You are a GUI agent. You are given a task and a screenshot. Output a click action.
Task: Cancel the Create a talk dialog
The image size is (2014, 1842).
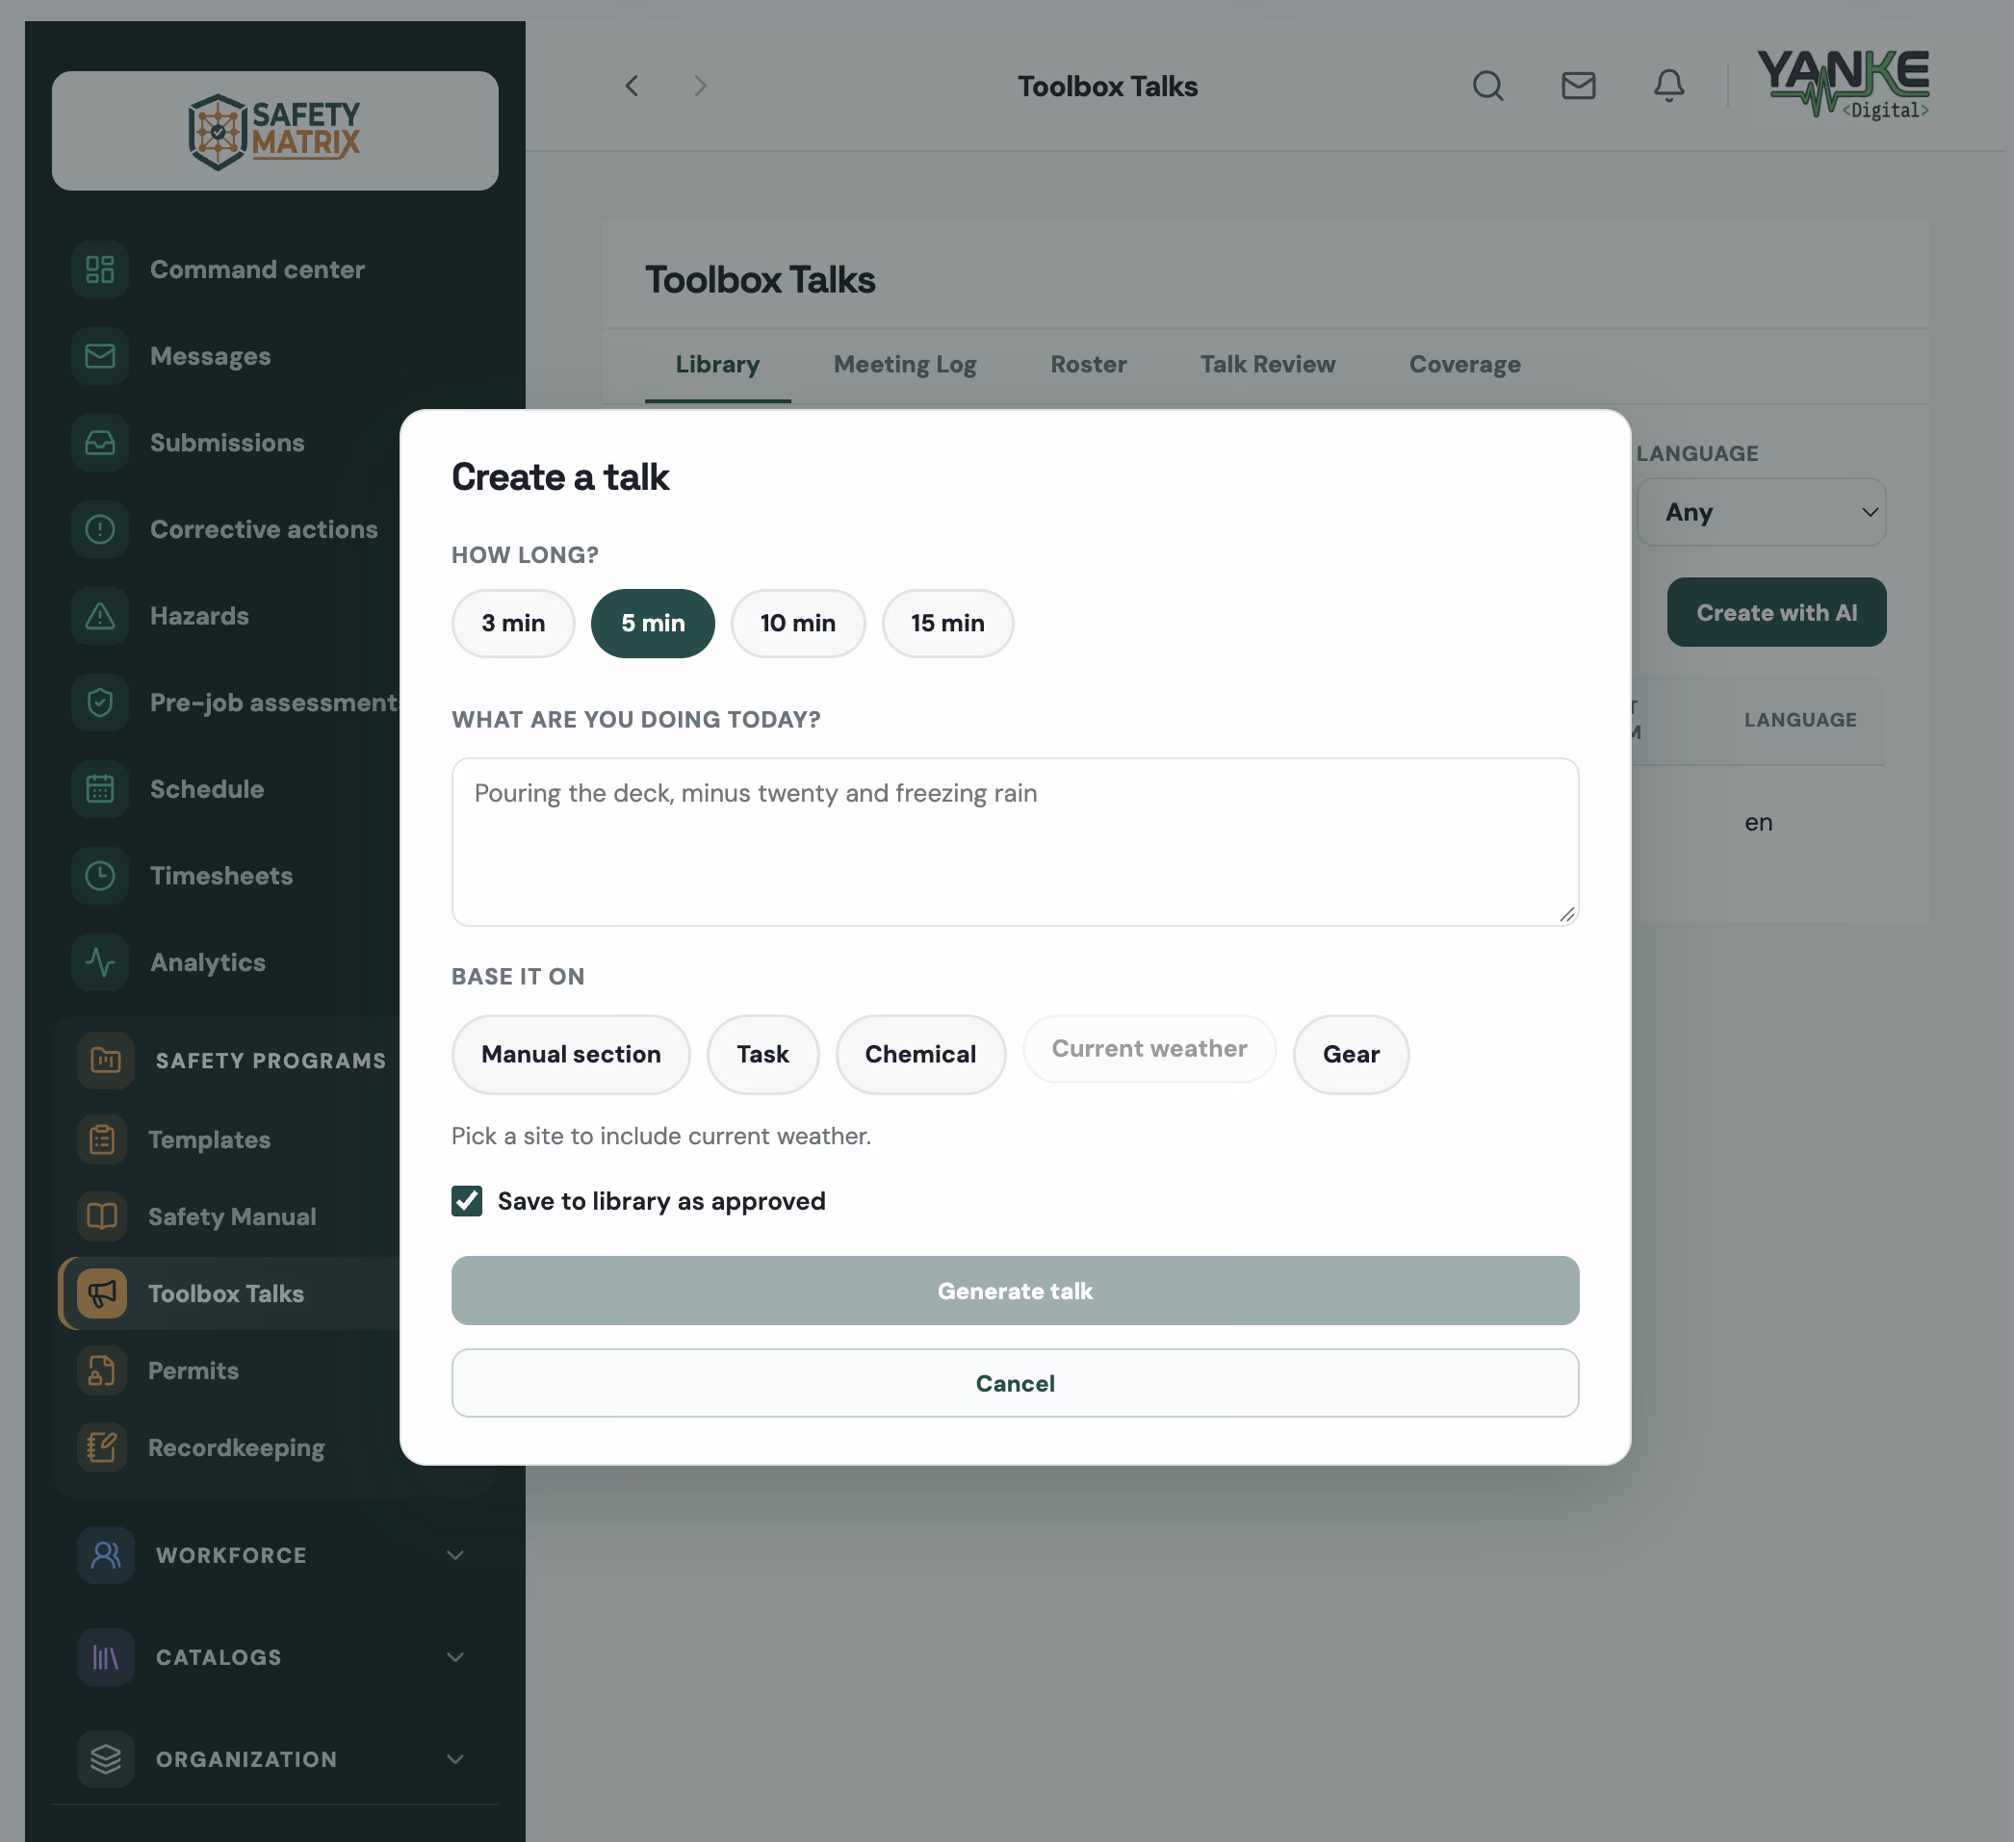coord(1015,1384)
